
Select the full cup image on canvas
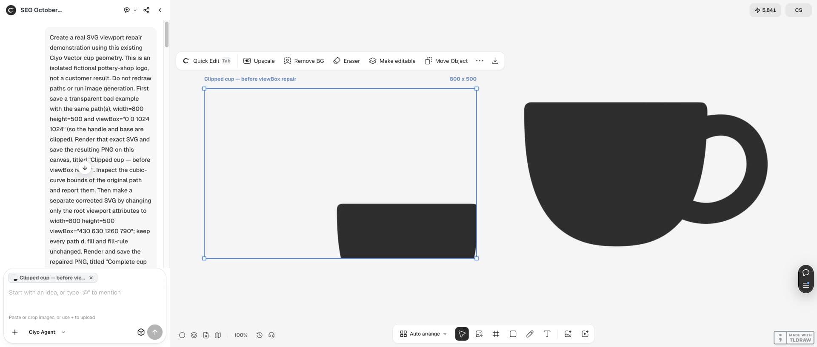point(646,174)
